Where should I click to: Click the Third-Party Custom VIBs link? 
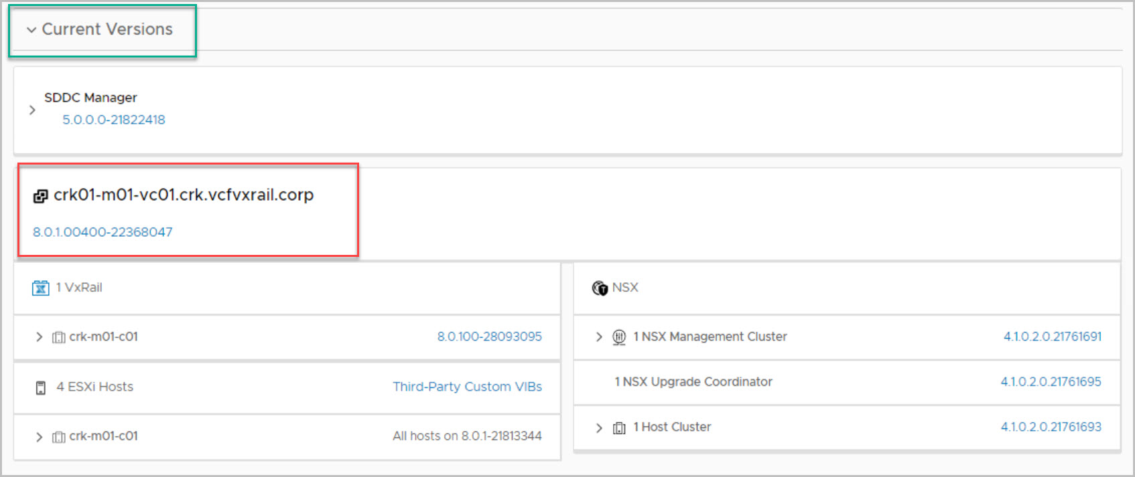click(x=467, y=387)
